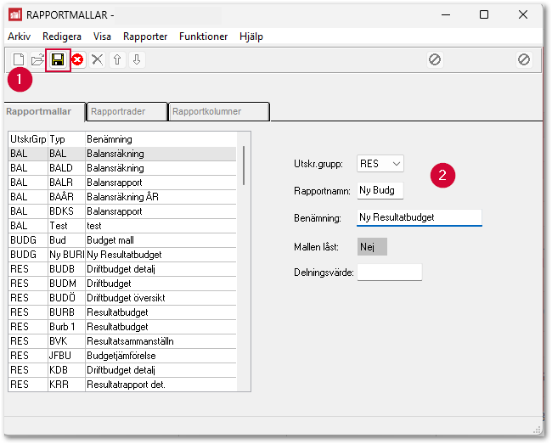The width and height of the screenshot is (552, 444).
Task: Click the Benämning column header
Action: [x=161, y=139]
